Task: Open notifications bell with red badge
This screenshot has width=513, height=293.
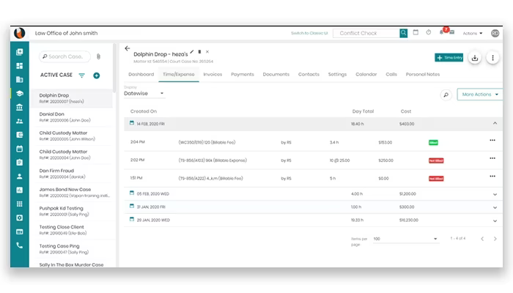Action: 443,31
